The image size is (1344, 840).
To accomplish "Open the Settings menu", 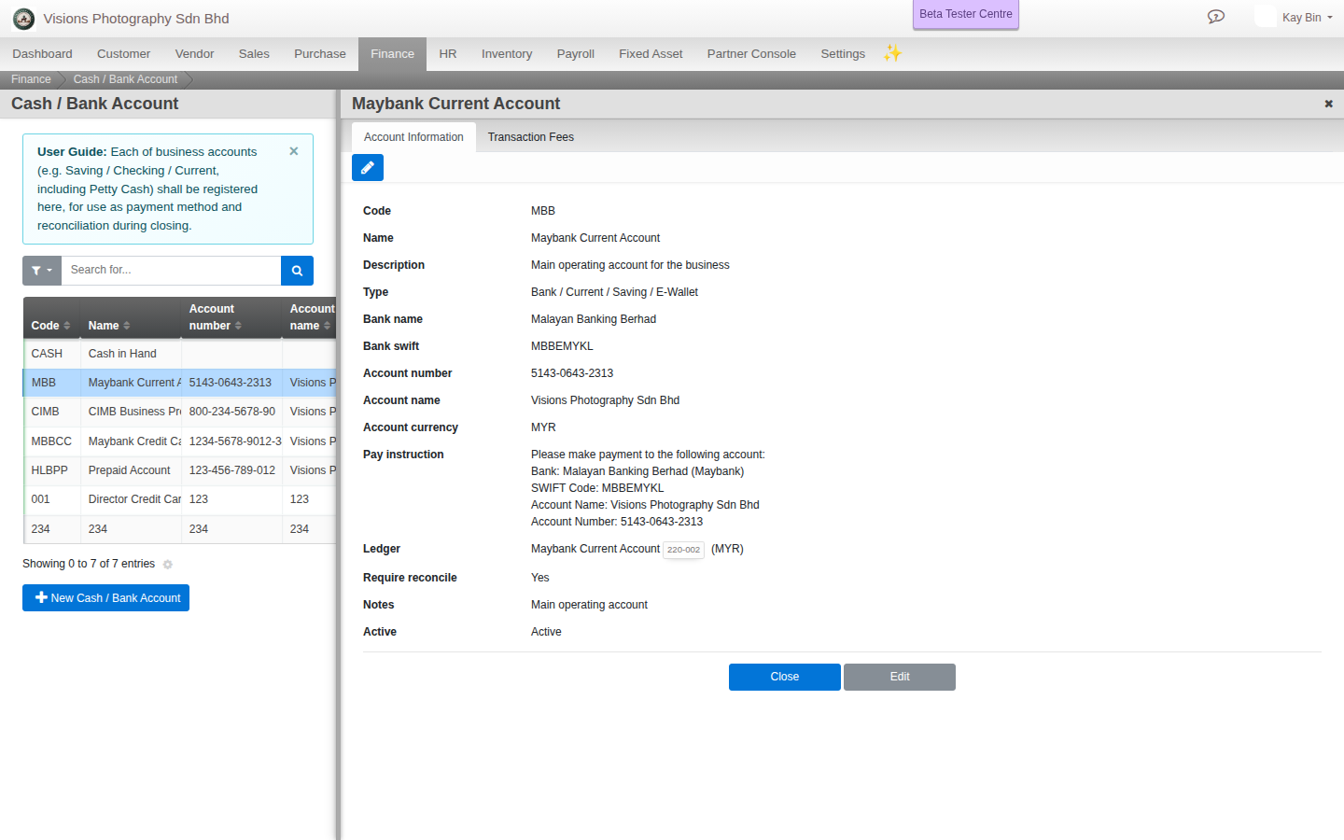I will click(x=843, y=54).
